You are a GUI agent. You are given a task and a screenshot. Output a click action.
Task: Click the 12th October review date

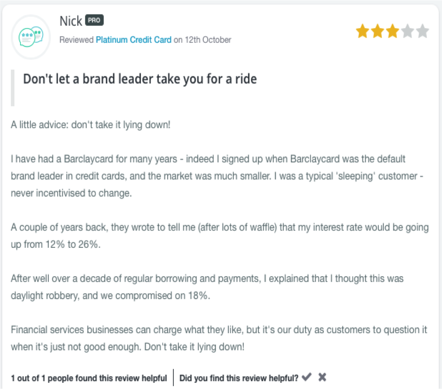(208, 40)
